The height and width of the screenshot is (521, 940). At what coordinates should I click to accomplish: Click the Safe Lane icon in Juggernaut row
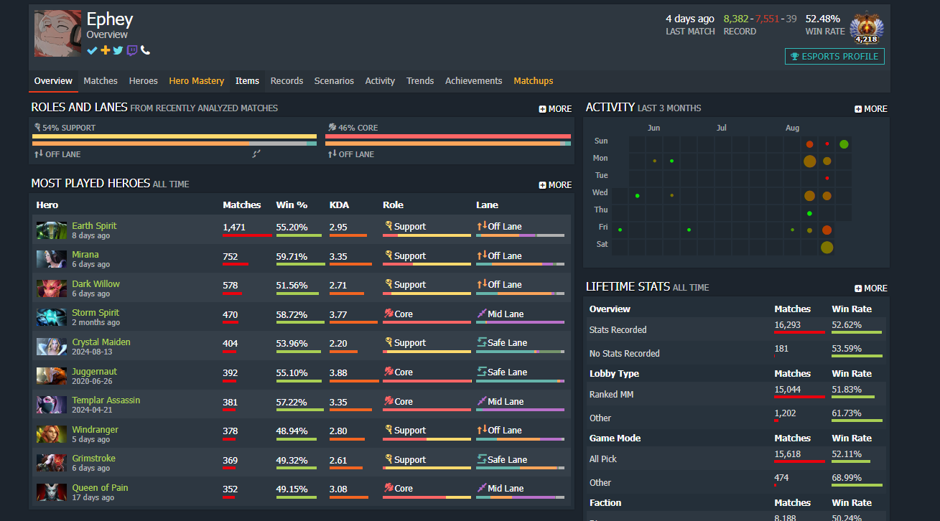(x=481, y=372)
